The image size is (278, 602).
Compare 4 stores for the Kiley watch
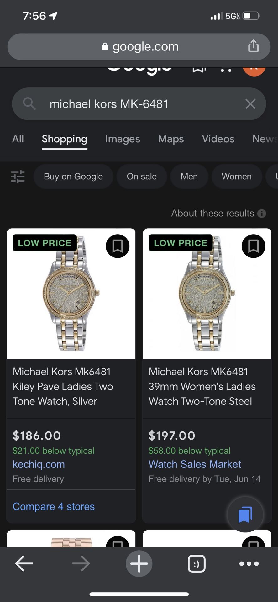click(x=53, y=506)
